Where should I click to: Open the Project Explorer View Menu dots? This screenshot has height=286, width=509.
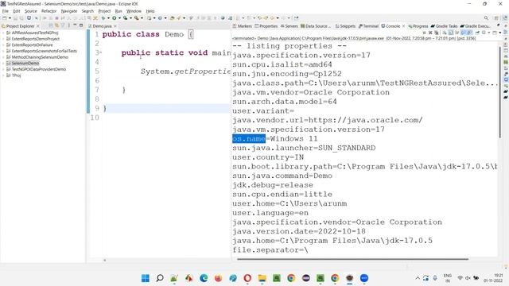coord(69,25)
